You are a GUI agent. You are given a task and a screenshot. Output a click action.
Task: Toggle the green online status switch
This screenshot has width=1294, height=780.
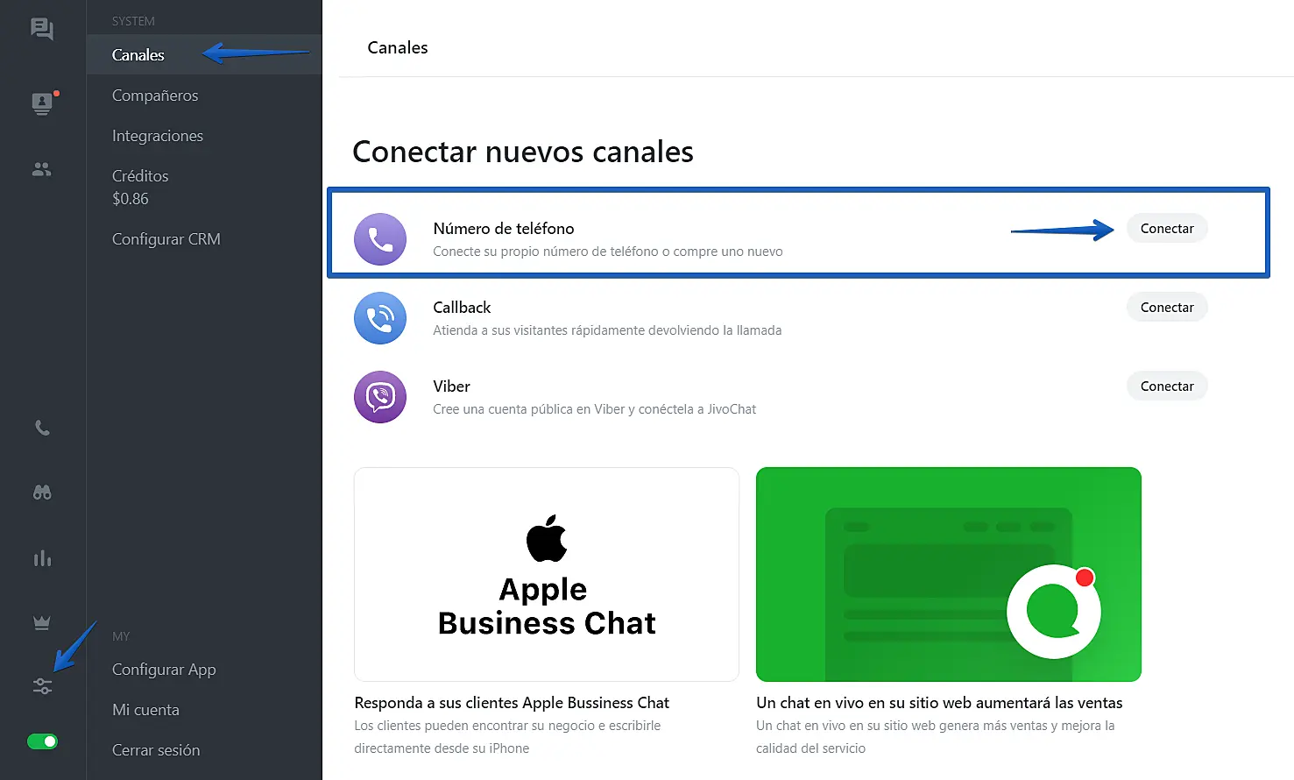point(42,741)
